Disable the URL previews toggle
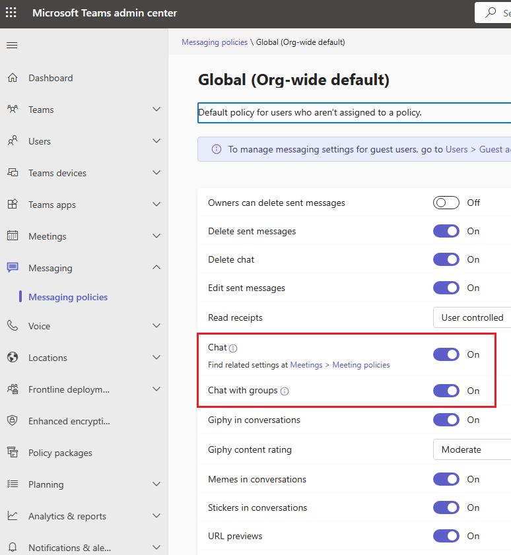This screenshot has height=555, width=511. [x=446, y=536]
